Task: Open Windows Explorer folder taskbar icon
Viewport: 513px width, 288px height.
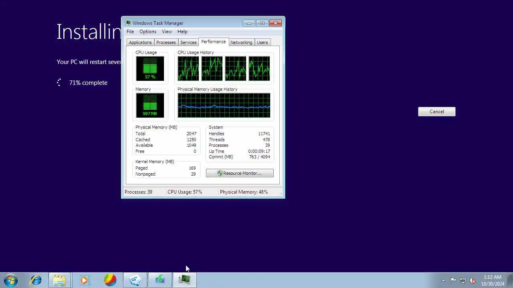Action: [x=60, y=280]
